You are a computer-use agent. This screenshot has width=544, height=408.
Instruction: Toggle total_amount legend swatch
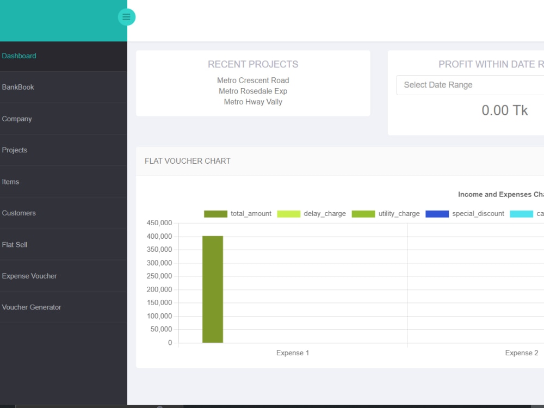(215, 214)
